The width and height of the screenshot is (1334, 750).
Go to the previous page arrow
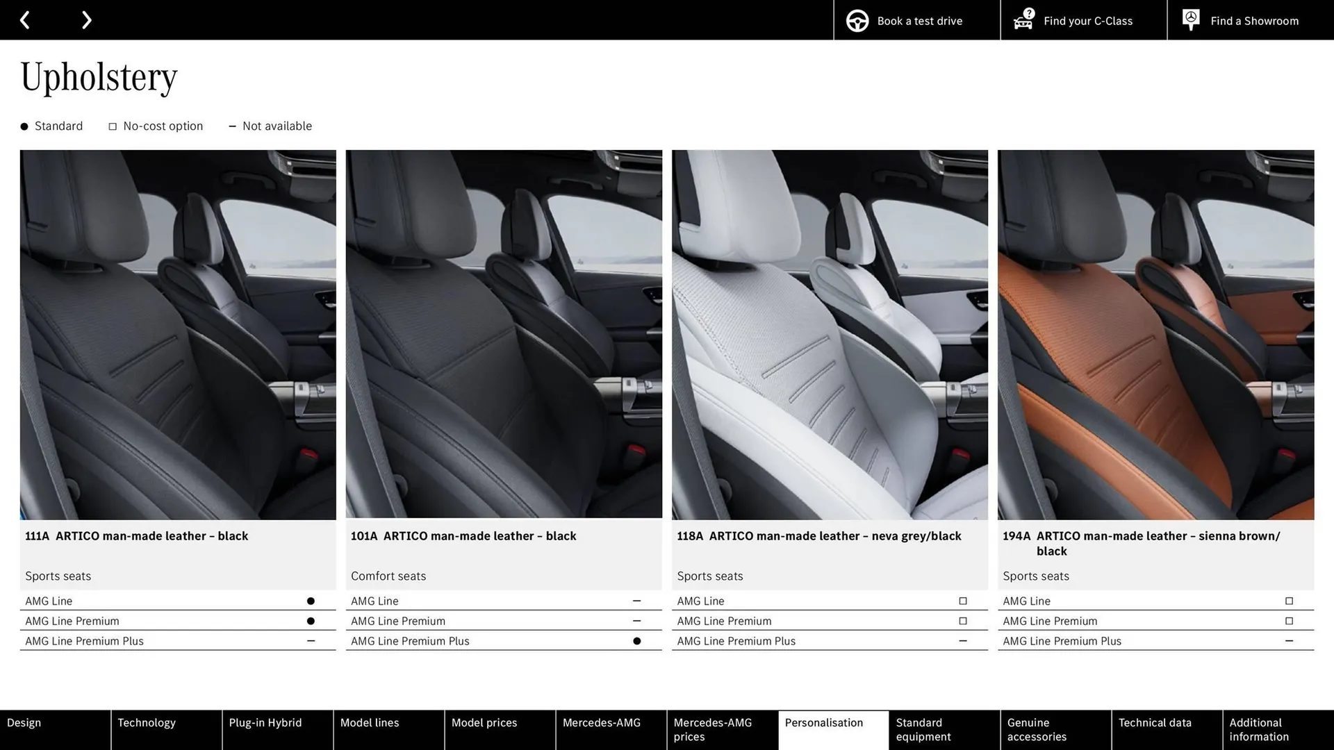(26, 19)
